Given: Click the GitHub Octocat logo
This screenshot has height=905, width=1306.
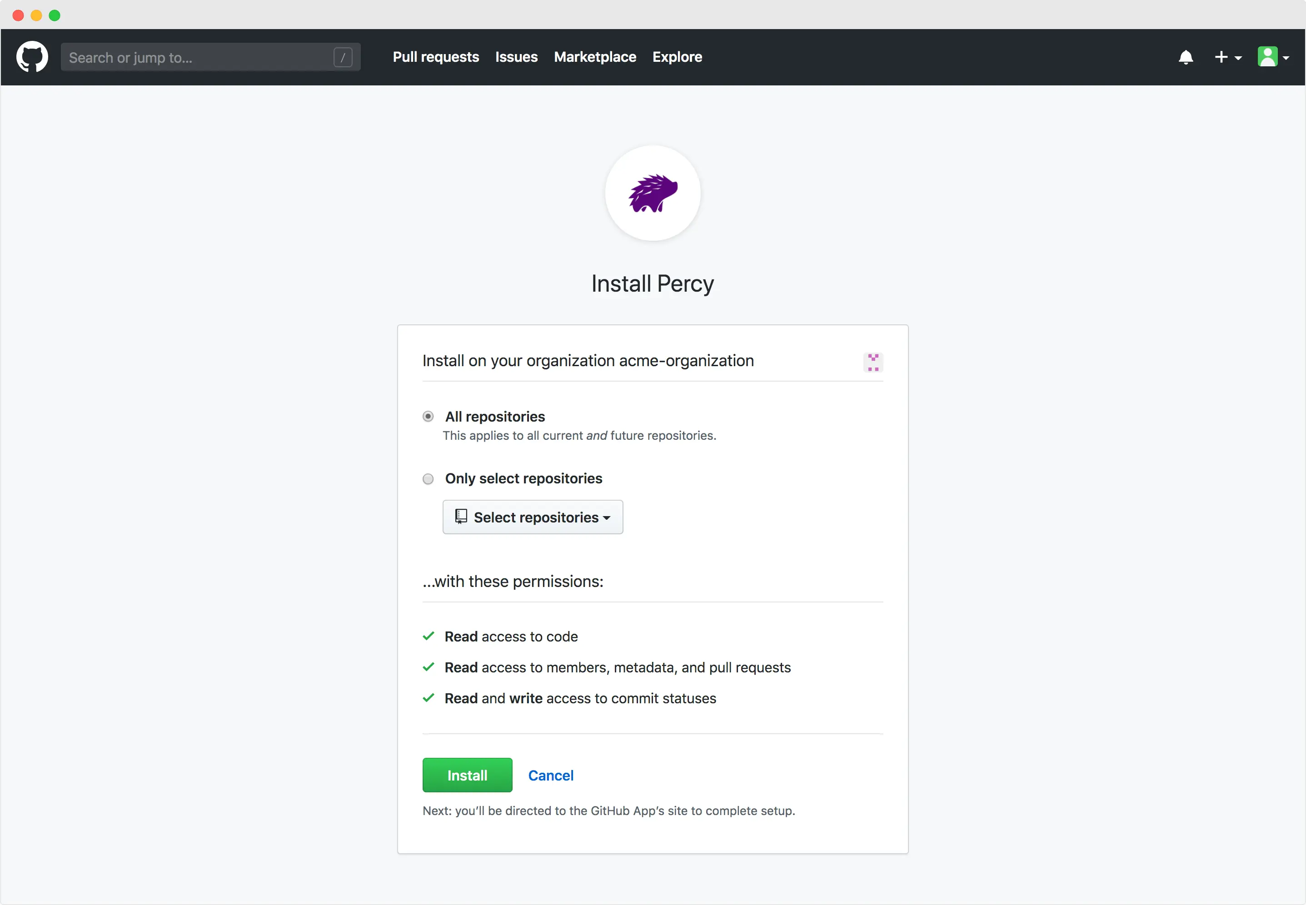Looking at the screenshot, I should click(32, 57).
